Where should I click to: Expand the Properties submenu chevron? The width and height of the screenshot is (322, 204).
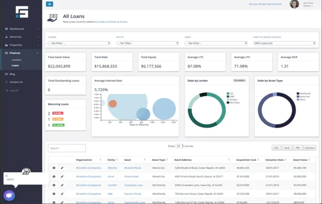[x=38, y=45]
